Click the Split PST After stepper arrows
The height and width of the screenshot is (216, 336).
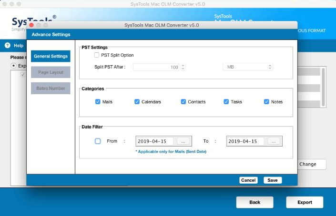(x=183, y=67)
